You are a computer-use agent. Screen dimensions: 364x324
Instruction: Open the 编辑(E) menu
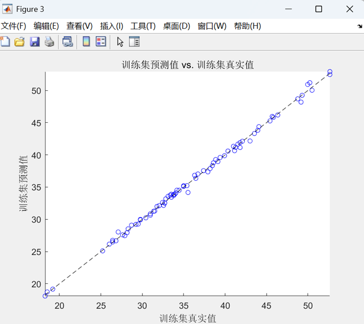coord(46,26)
